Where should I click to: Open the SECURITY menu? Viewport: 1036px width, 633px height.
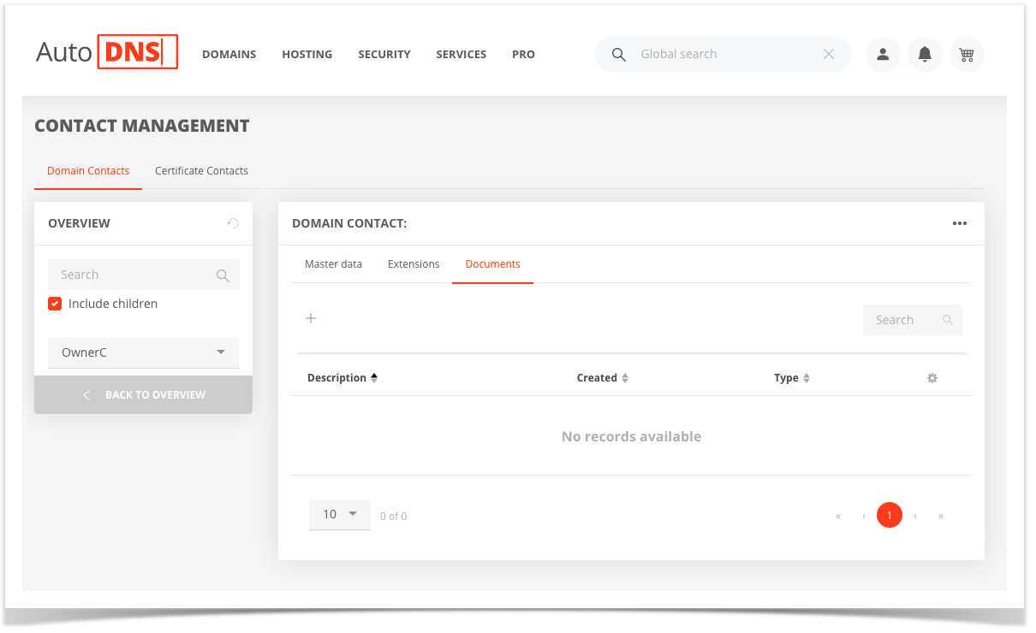tap(384, 54)
